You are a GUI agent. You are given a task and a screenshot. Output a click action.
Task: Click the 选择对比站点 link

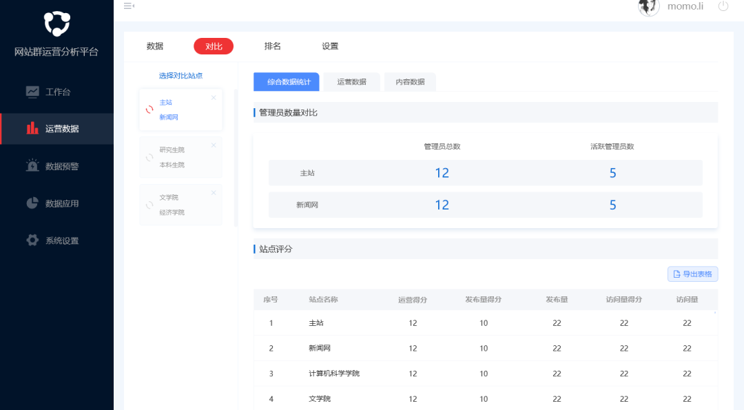click(180, 75)
